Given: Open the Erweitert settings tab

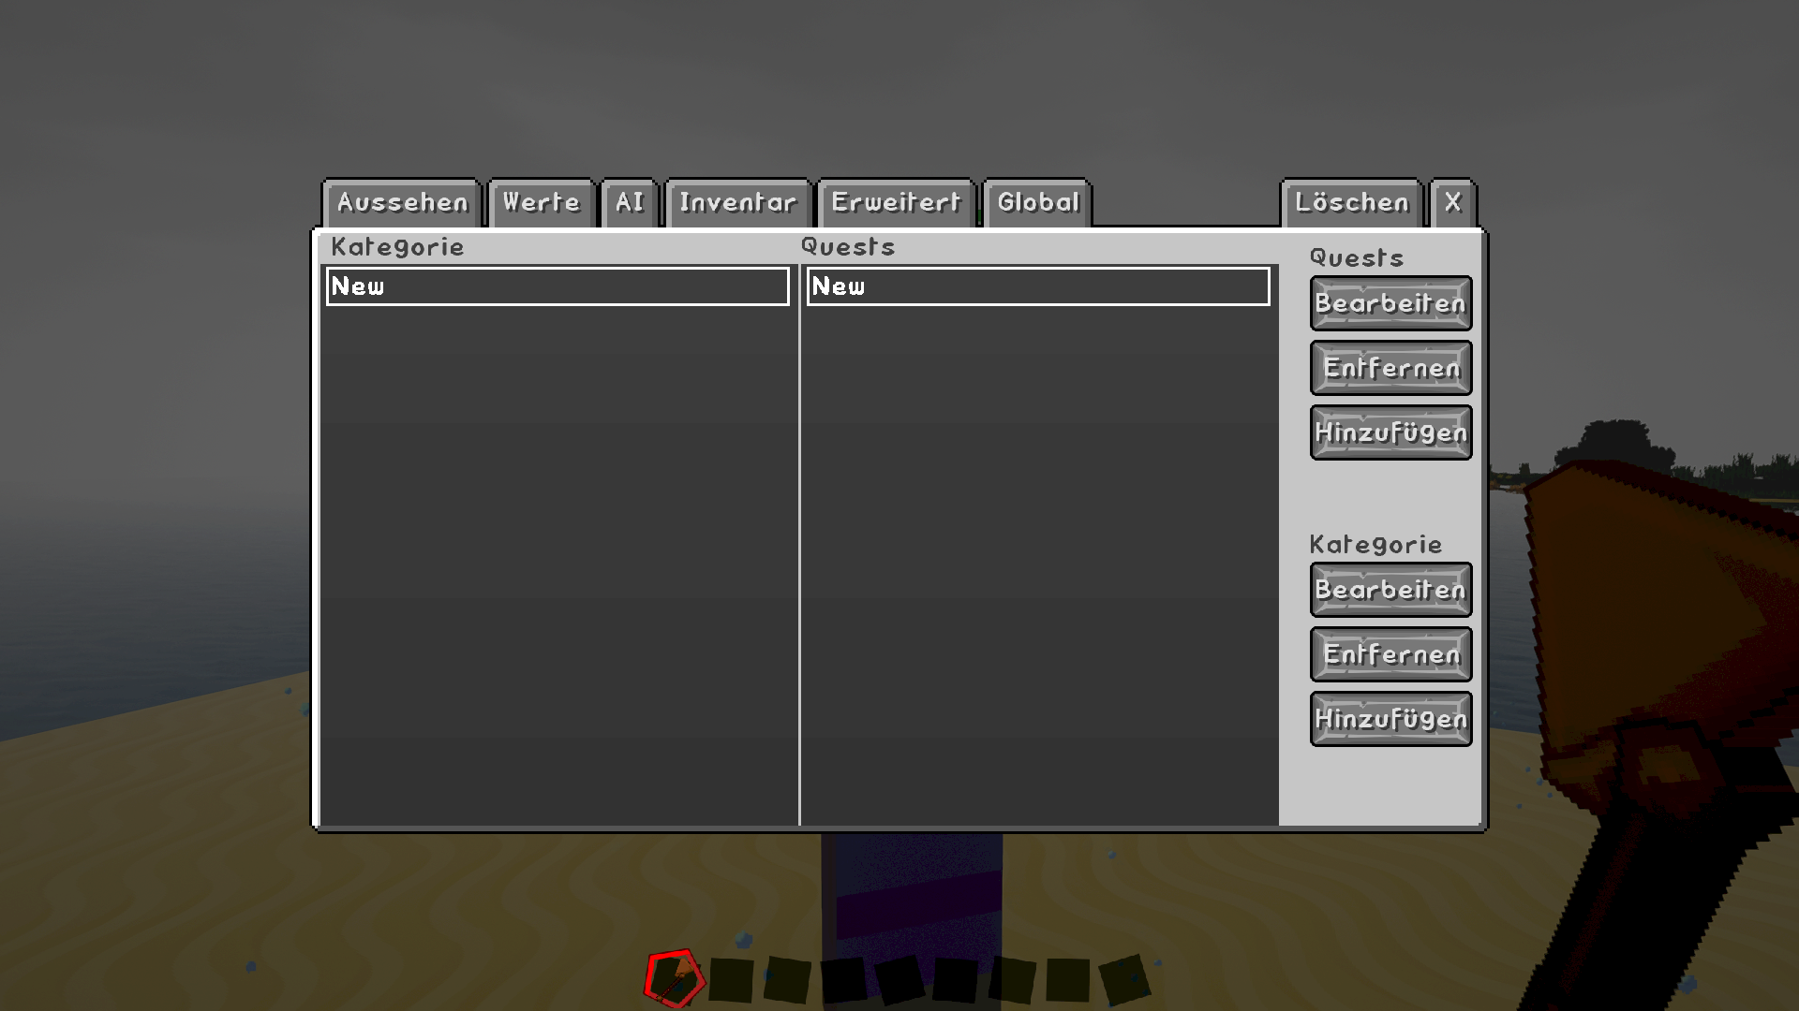Looking at the screenshot, I should 896,201.
